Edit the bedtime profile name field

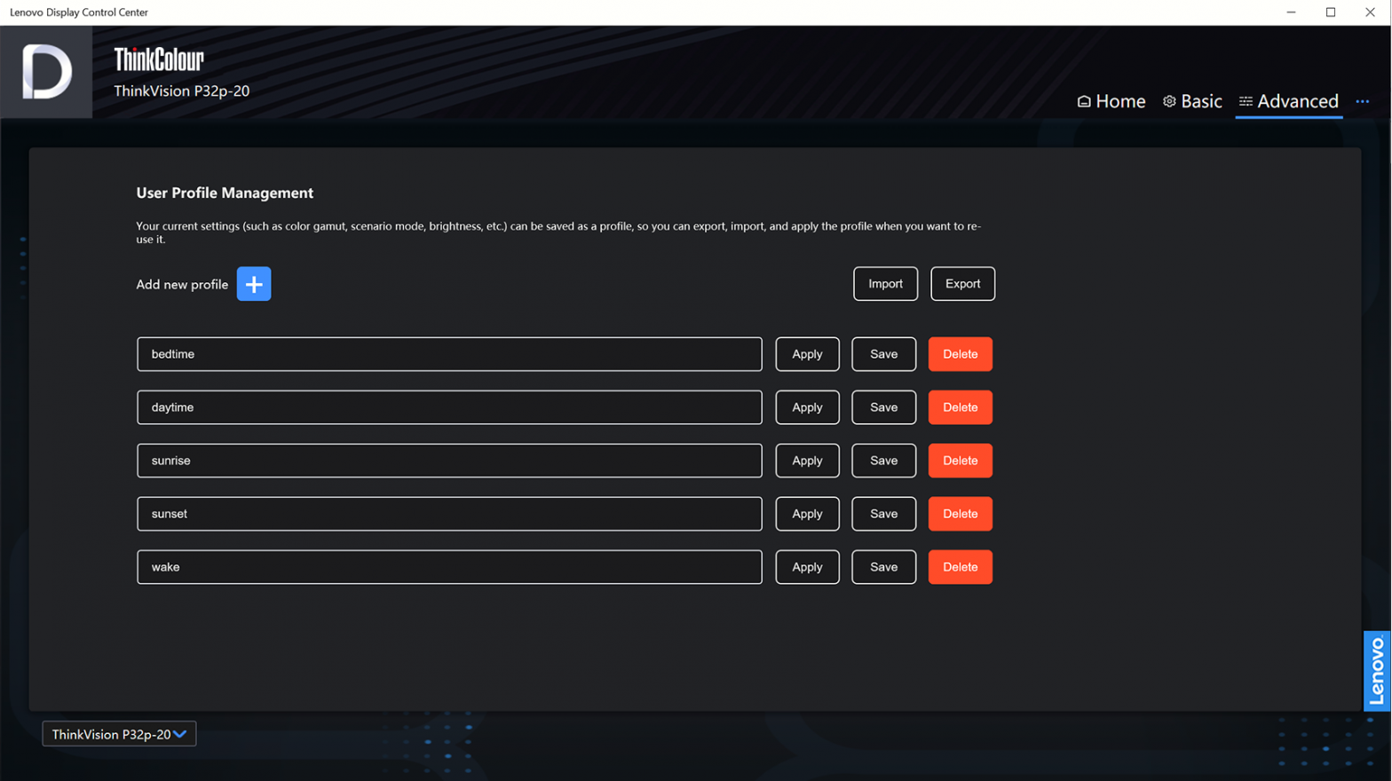point(449,354)
